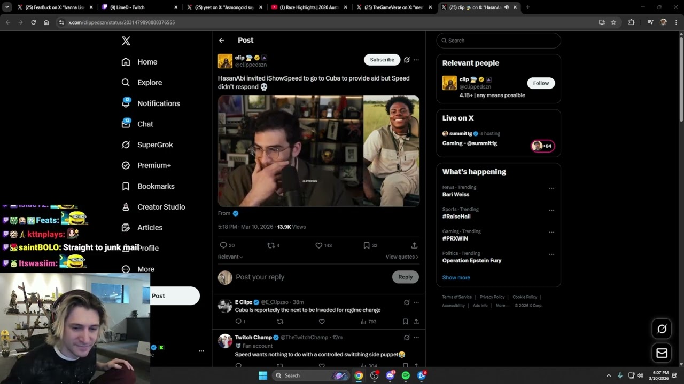Open #PRXWIN trend

coord(455,238)
